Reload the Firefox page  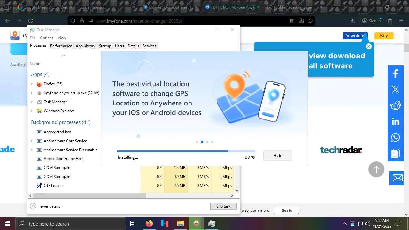pyautogui.click(x=31, y=21)
